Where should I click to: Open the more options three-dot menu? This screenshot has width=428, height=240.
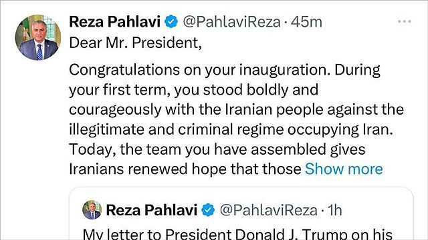(x=404, y=21)
